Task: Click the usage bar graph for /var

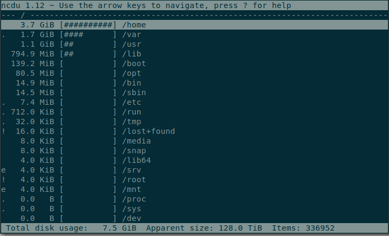Action: click(x=89, y=34)
